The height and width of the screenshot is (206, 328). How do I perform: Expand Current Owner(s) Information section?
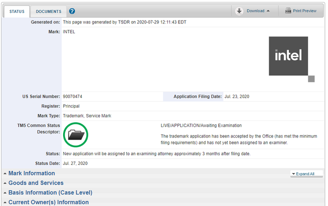point(48,202)
